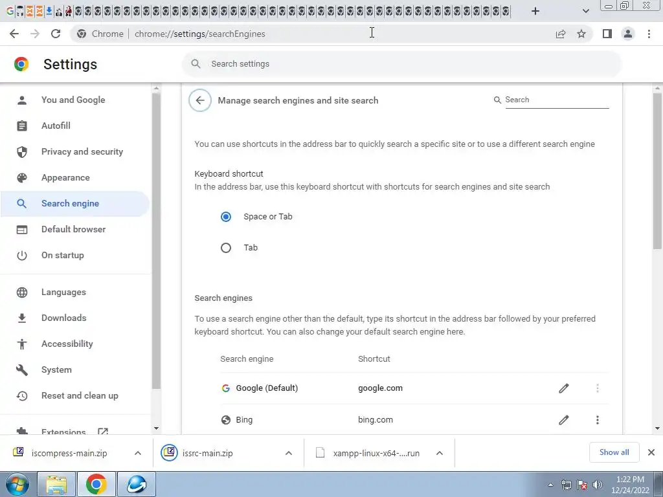Reload the page with the refresh icon

point(56,34)
